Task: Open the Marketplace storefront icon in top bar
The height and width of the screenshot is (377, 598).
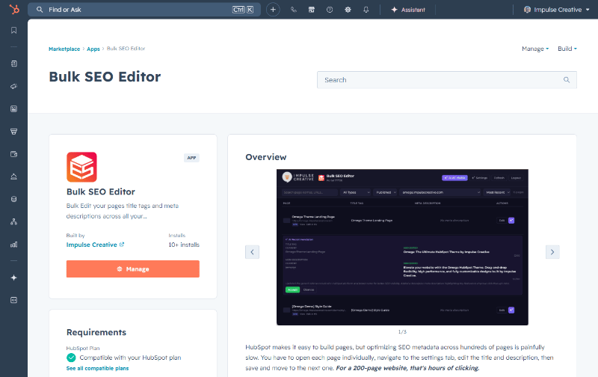Action: (312, 10)
